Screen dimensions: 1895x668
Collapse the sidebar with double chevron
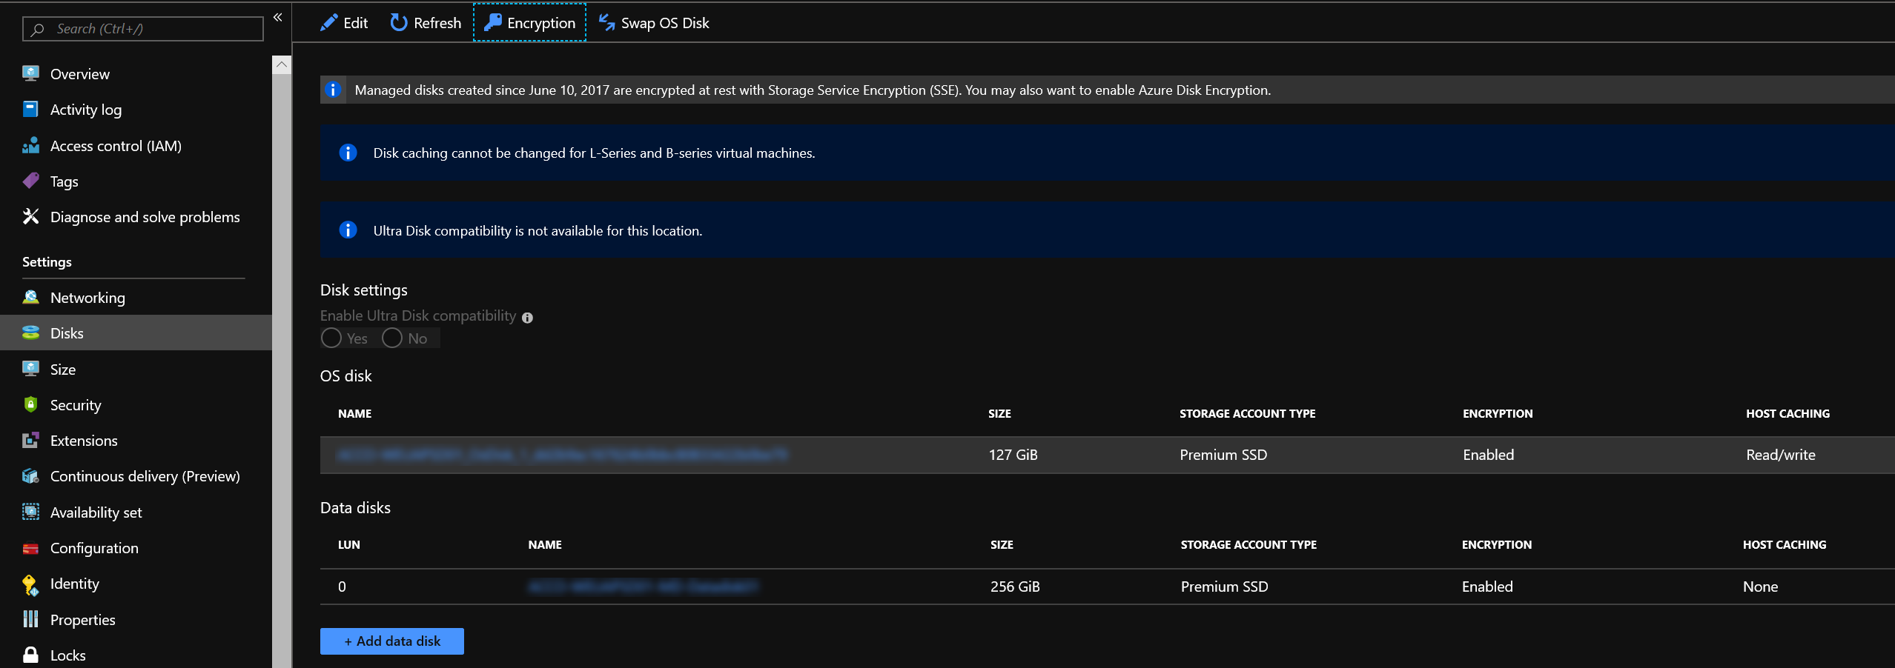278,17
